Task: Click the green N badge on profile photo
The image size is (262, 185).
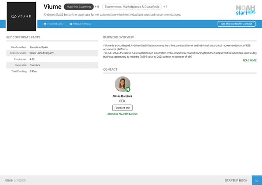Action: (128, 89)
